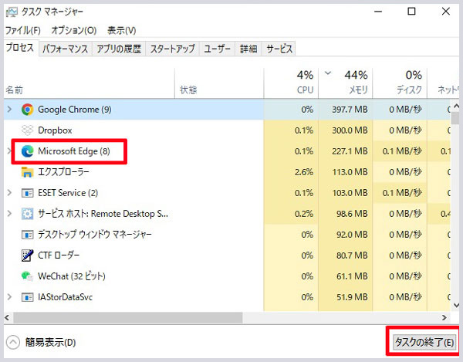Click the Google Chrome process icon
The height and width of the screenshot is (362, 463).
(28, 110)
